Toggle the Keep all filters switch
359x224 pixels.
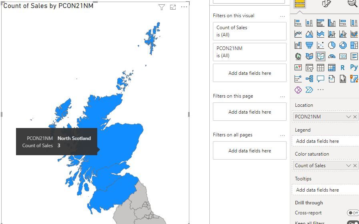(353, 223)
